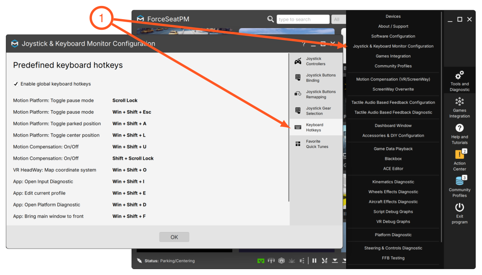The width and height of the screenshot is (482, 275).
Task: Open the Help and Tutorials question-mark icon
Action: point(459,128)
